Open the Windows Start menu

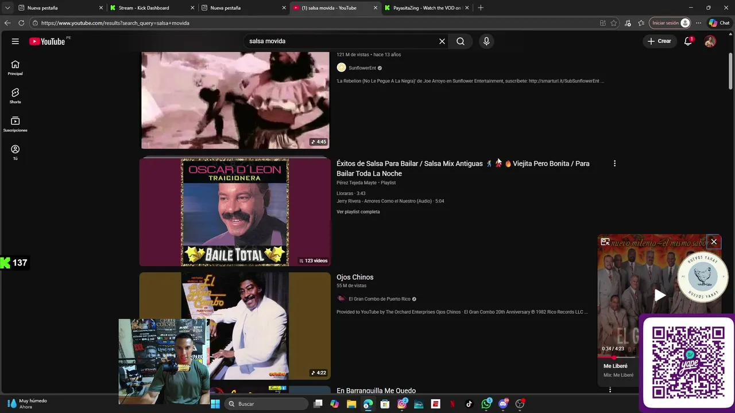click(215, 404)
